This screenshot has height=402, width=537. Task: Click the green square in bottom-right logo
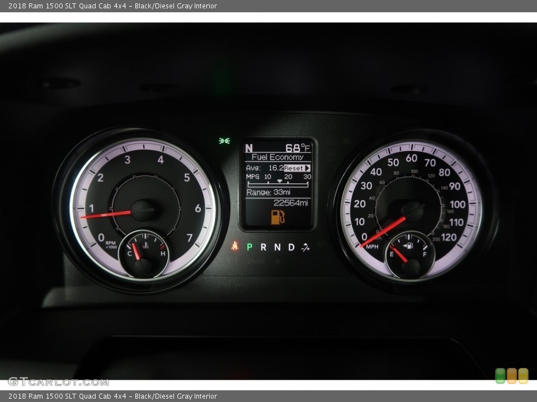pos(500,376)
